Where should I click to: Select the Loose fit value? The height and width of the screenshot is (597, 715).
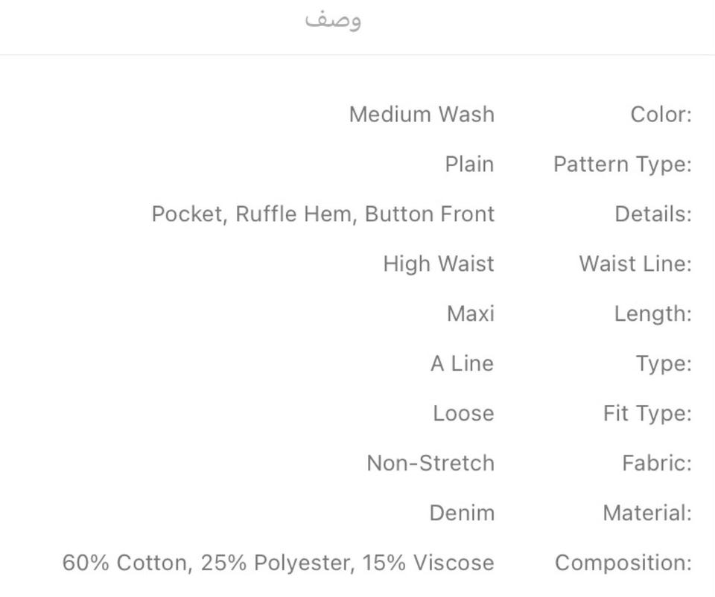coord(463,414)
